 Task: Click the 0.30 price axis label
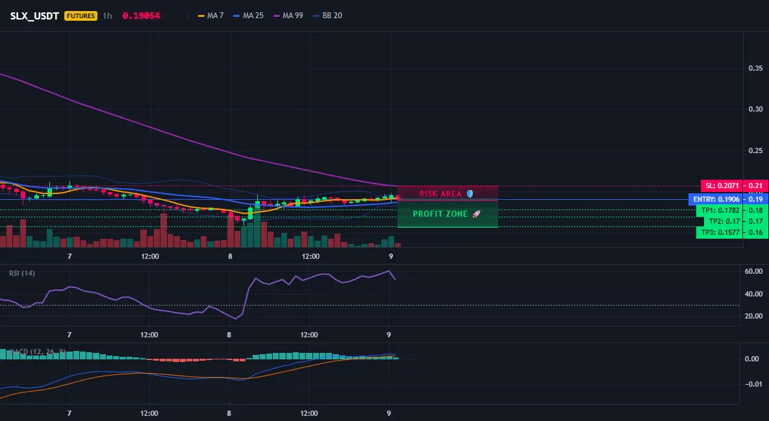point(756,109)
